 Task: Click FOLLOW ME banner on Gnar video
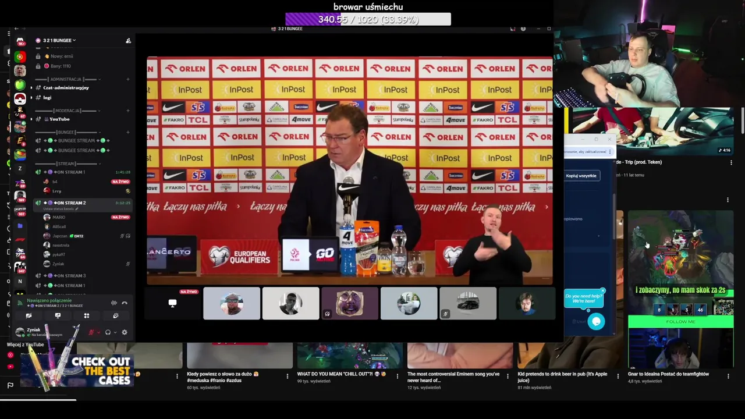coord(680,321)
